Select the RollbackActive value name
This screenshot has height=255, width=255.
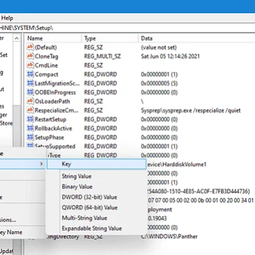click(x=53, y=128)
